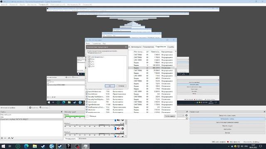
Task: Open the Вид menu in Task Manager
Action: [x=104, y=43]
